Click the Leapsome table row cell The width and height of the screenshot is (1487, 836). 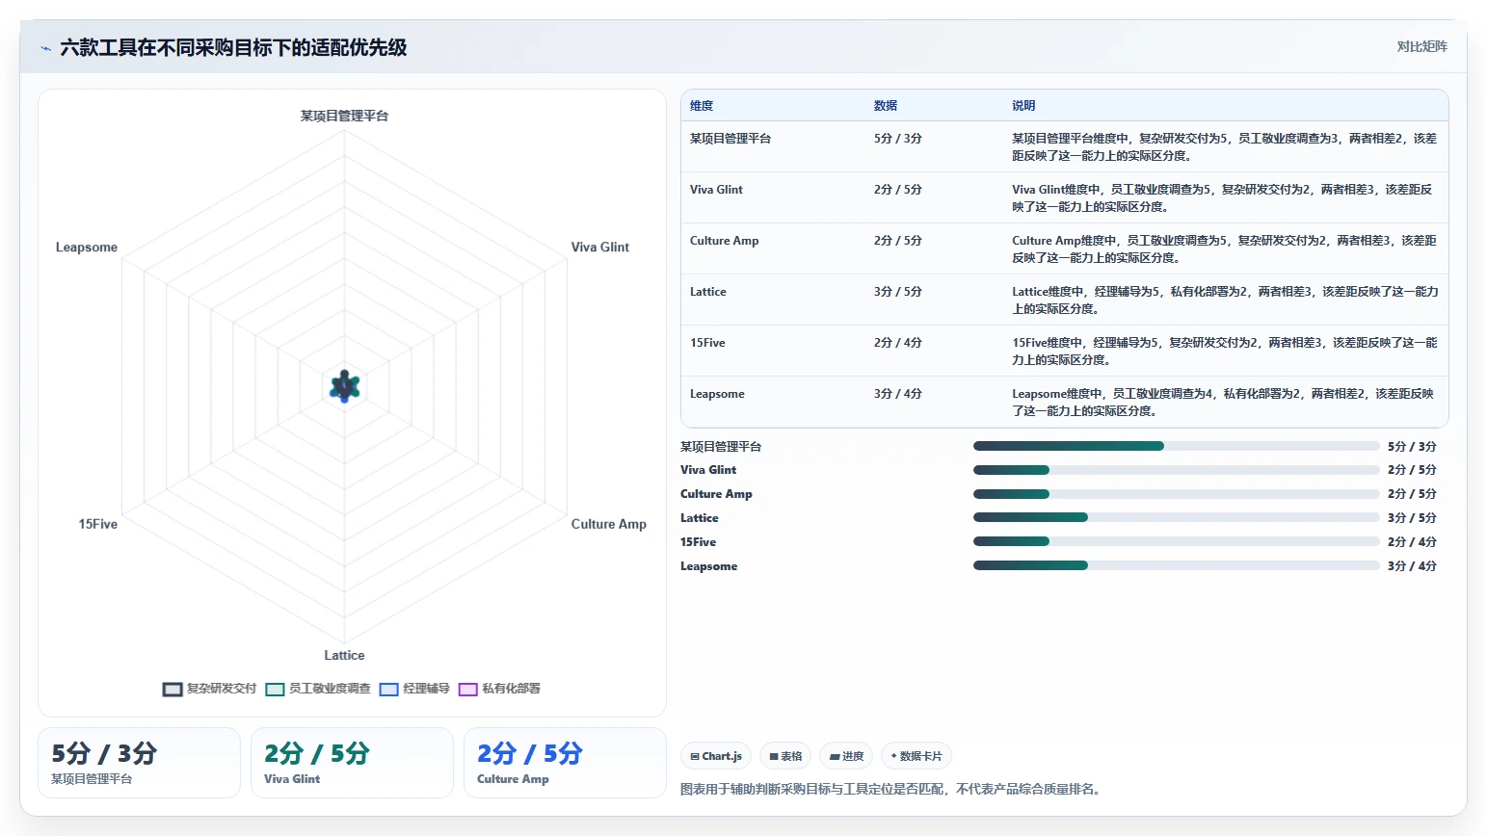(x=717, y=394)
